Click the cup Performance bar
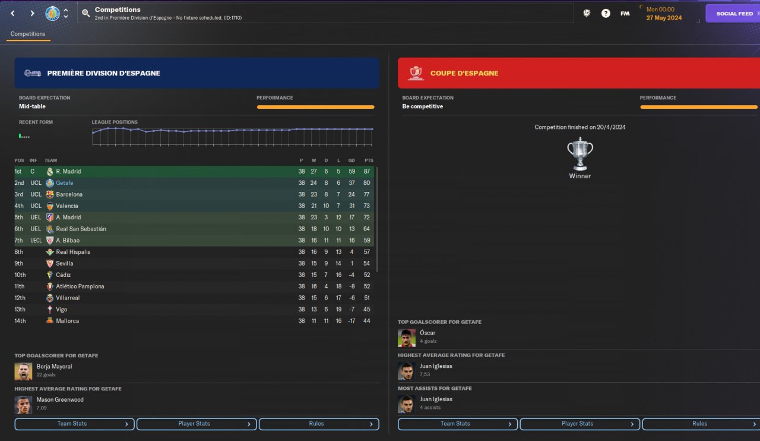 (699, 107)
